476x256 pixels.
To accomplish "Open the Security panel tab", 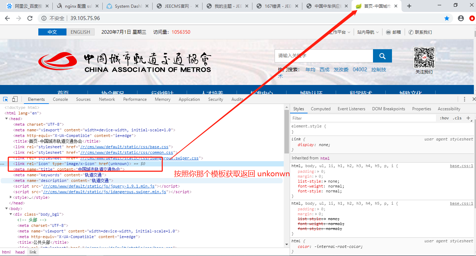I will (x=216, y=99).
